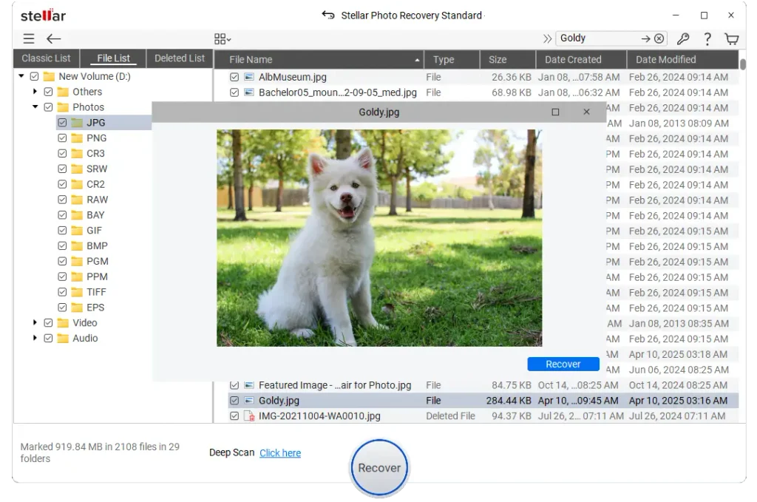Open the hamburger menu
757x502 pixels.
tap(29, 38)
